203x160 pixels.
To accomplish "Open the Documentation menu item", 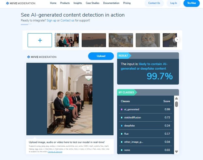I will click(111, 3).
